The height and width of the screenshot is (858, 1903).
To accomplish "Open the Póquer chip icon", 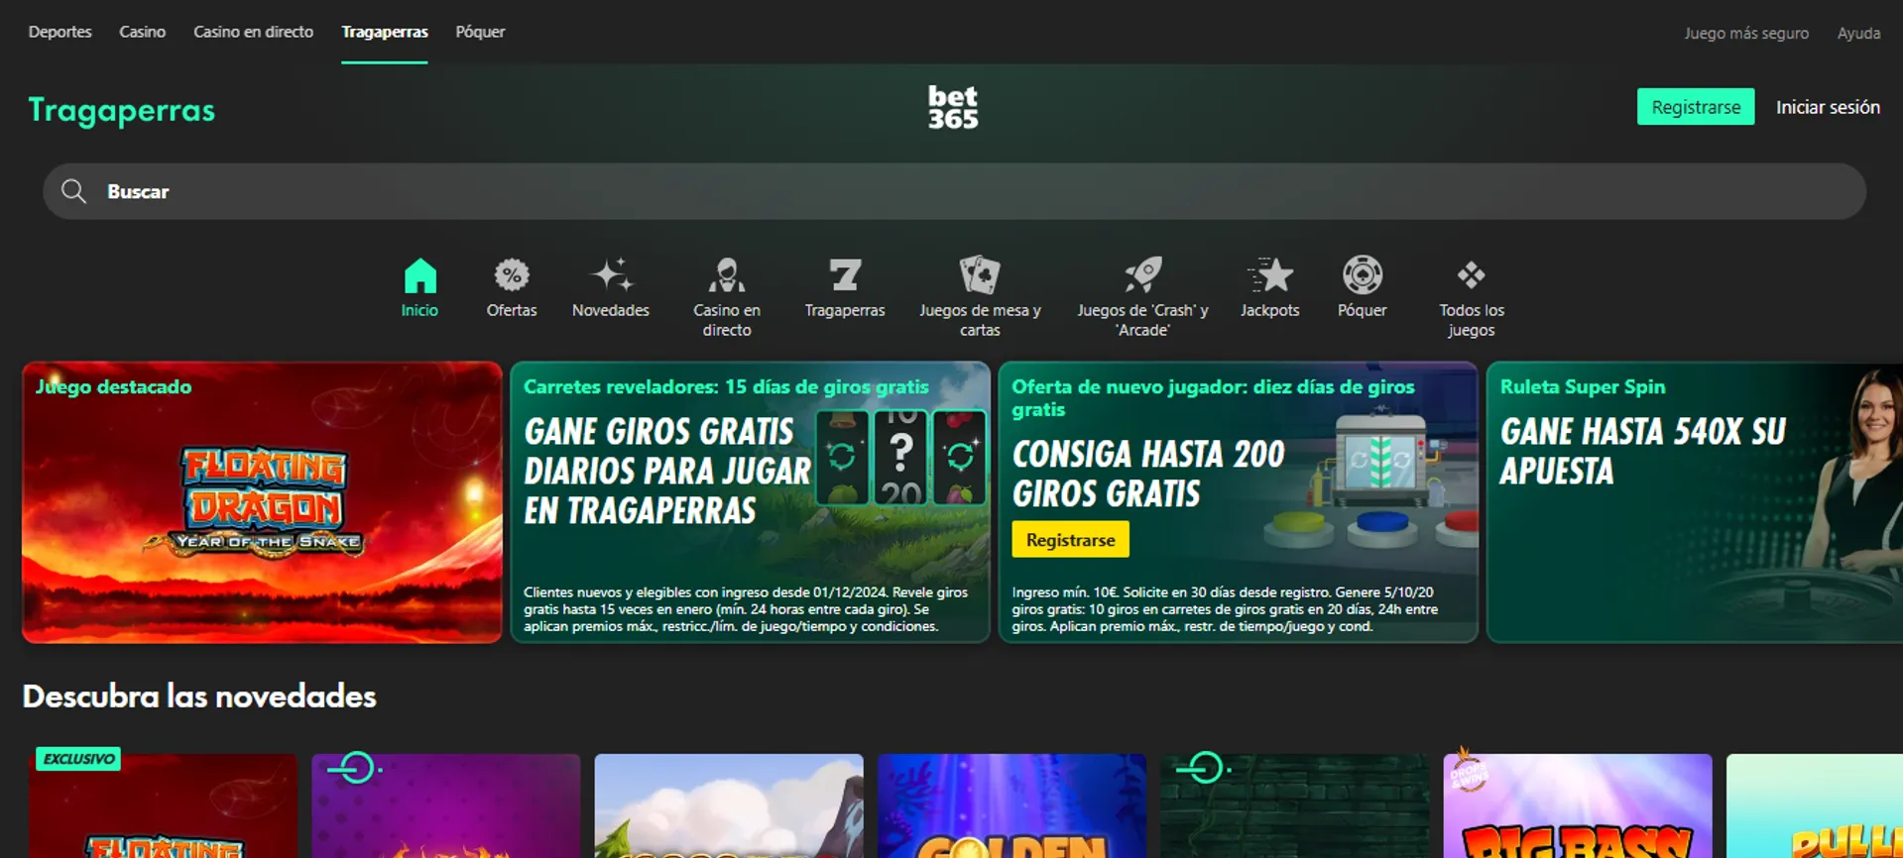I will [x=1363, y=275].
